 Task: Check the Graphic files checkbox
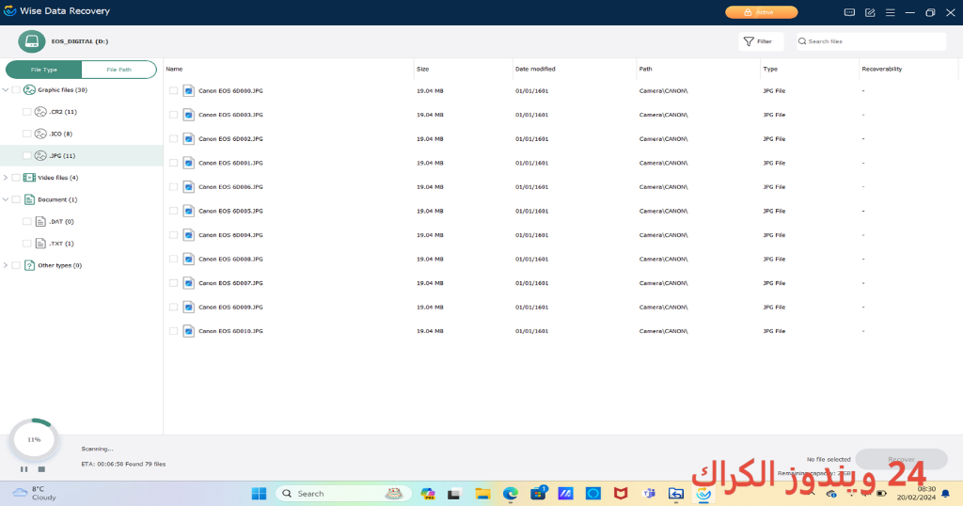16,90
